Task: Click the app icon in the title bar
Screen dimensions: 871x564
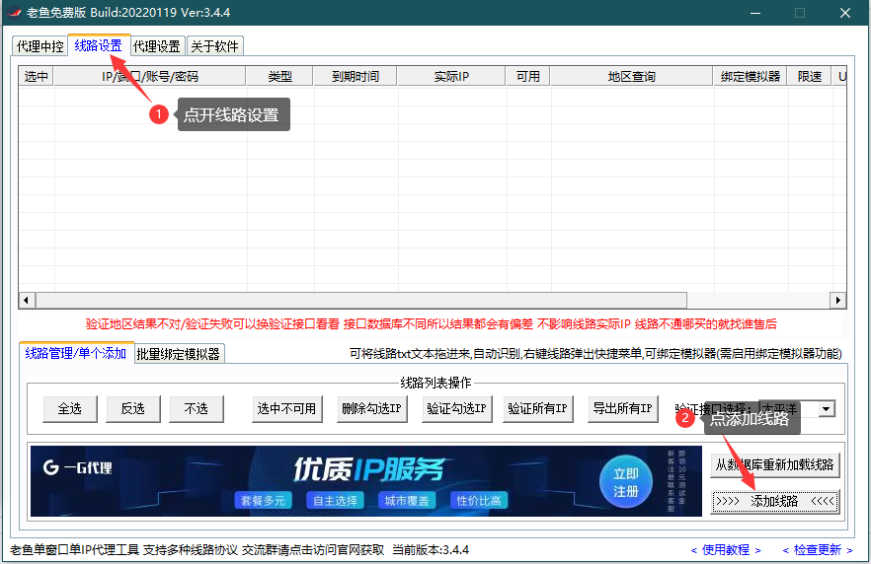Action: pos(15,13)
